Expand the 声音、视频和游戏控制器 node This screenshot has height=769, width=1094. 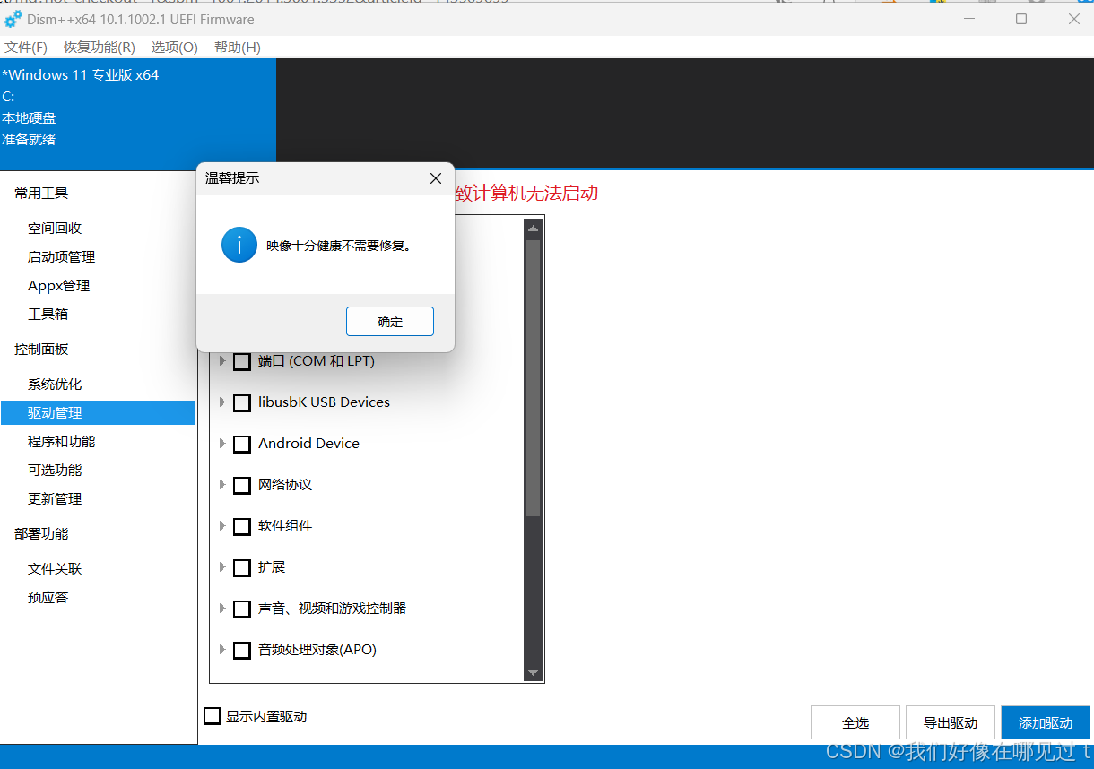(222, 609)
